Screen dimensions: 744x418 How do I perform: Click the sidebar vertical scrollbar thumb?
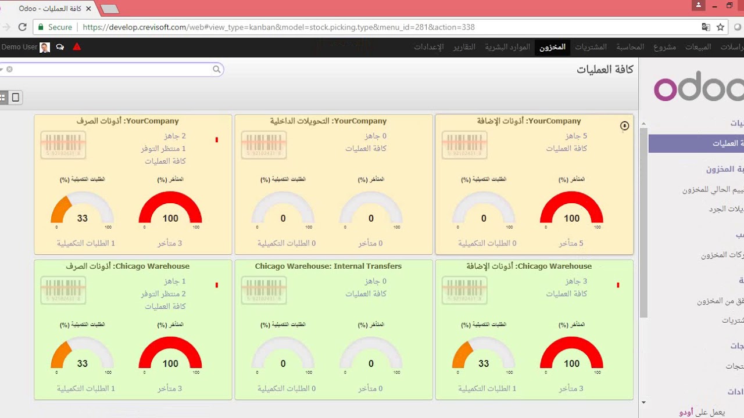643,222
